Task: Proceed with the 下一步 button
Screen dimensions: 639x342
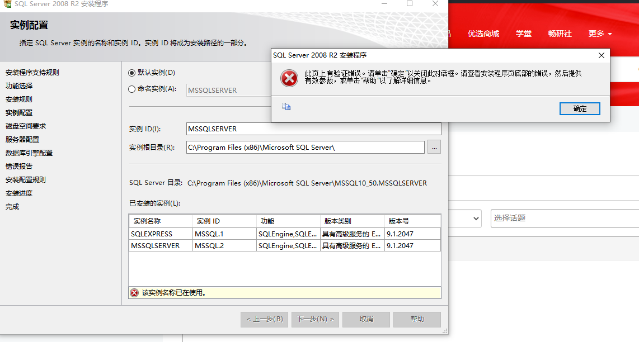Action: coord(316,319)
